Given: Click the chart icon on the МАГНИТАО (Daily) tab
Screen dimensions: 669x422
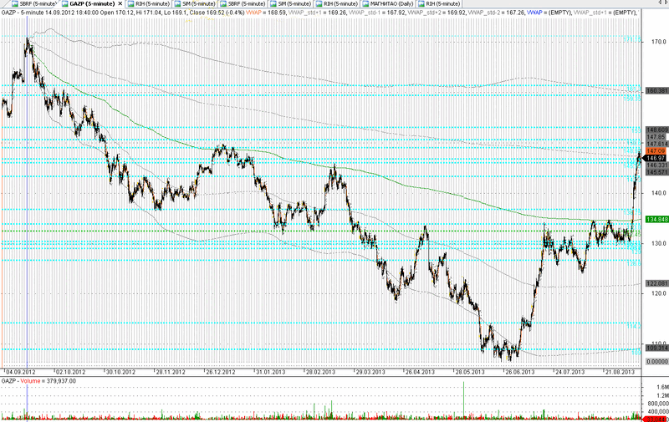Looking at the screenshot, I should click(x=366, y=4).
